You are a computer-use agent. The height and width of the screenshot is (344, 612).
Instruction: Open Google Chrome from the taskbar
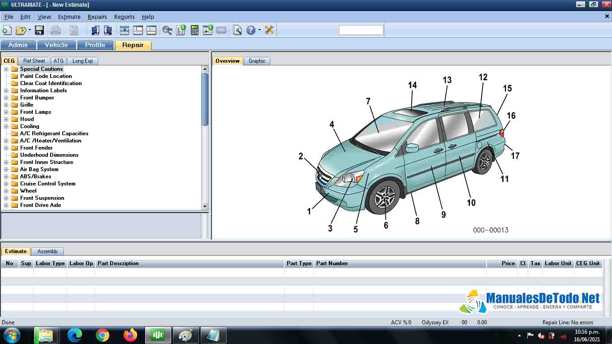pyautogui.click(x=103, y=335)
